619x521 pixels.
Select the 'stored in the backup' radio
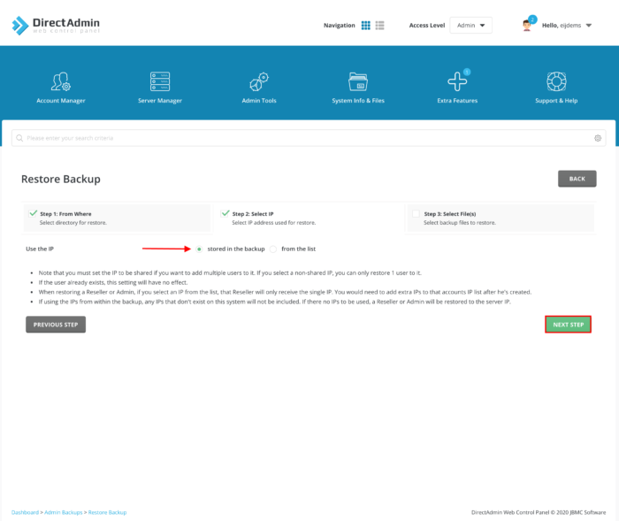pos(199,249)
